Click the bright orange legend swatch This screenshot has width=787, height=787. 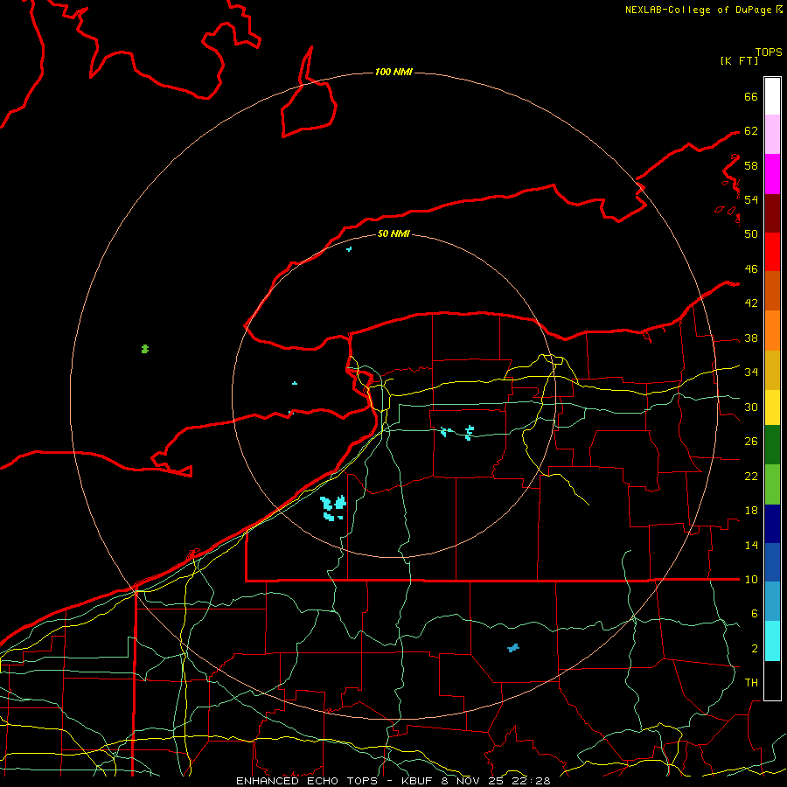coord(772,331)
